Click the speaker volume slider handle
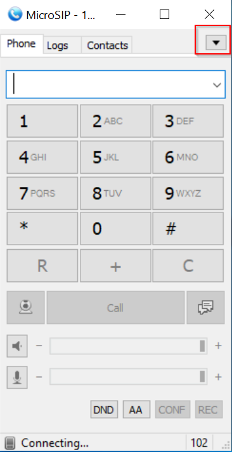This screenshot has height=452, width=232. (x=203, y=346)
